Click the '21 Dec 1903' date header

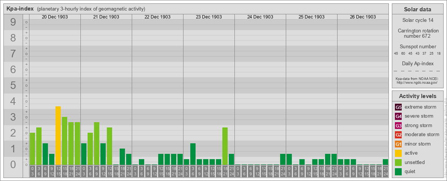pos(106,17)
